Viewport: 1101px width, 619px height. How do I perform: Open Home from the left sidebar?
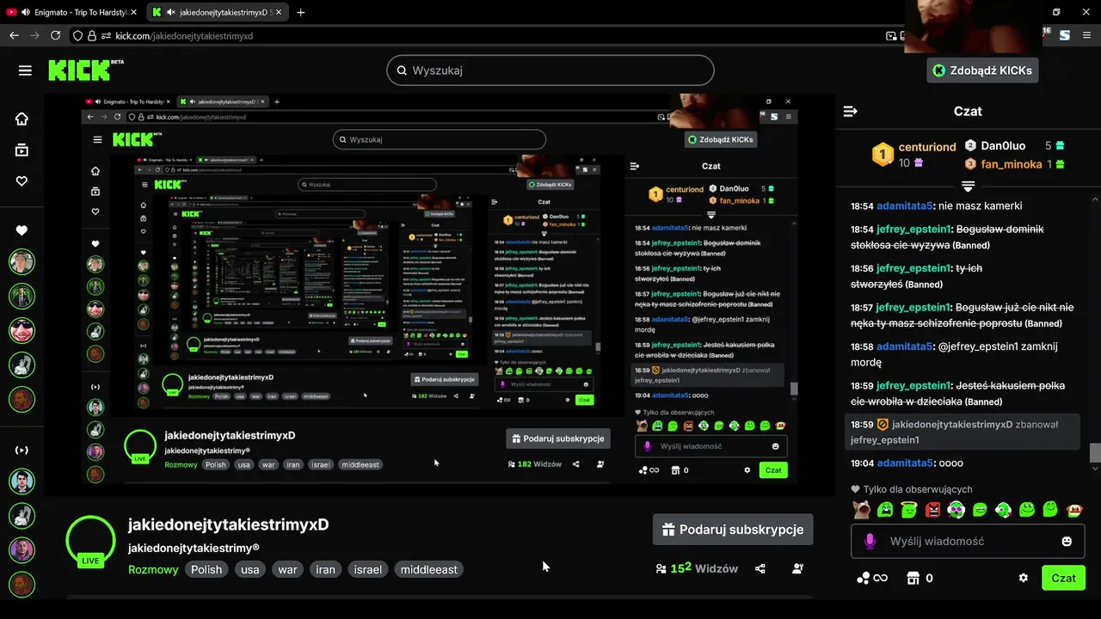(22, 119)
